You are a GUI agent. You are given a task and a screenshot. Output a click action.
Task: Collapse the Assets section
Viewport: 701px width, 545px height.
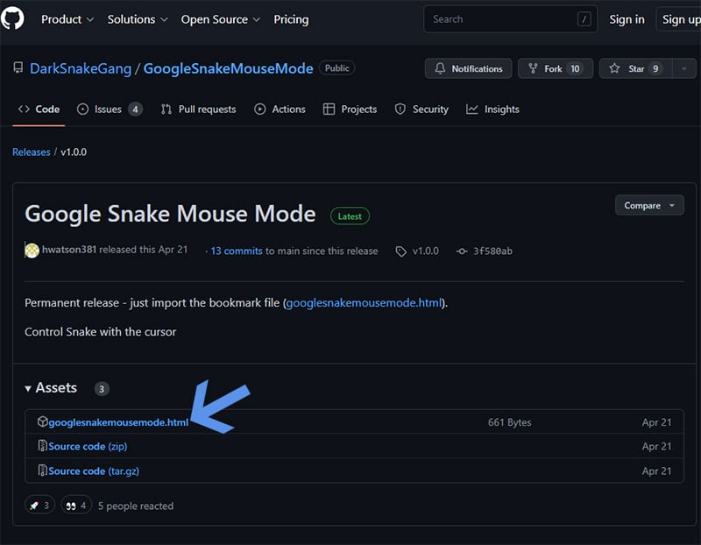click(x=30, y=388)
